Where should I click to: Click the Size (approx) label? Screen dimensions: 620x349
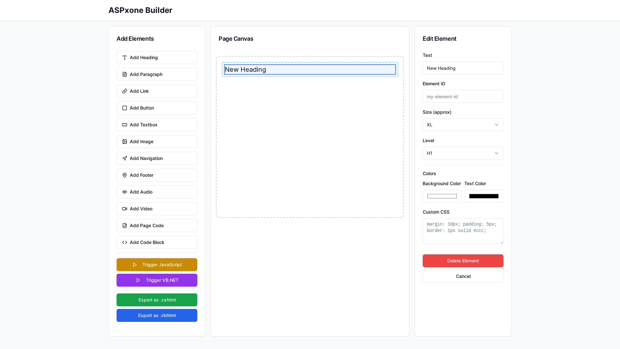coord(437,112)
